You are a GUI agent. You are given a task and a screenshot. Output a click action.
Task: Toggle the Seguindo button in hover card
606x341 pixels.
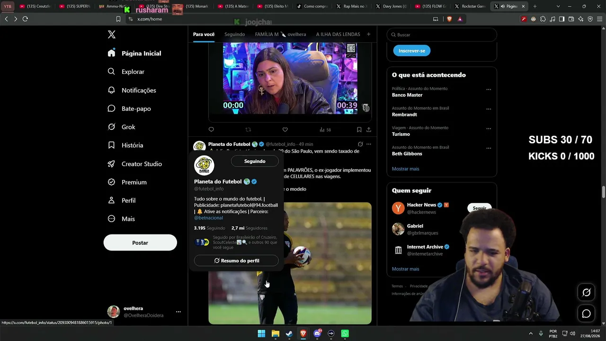coord(255,161)
